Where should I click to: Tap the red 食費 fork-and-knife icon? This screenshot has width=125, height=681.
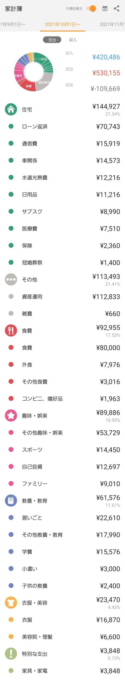11,330
